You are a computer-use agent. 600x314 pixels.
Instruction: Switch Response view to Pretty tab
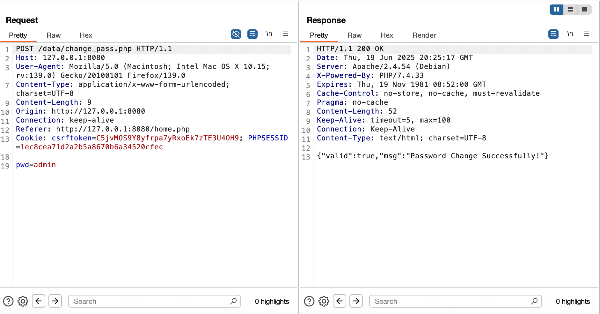pyautogui.click(x=319, y=35)
